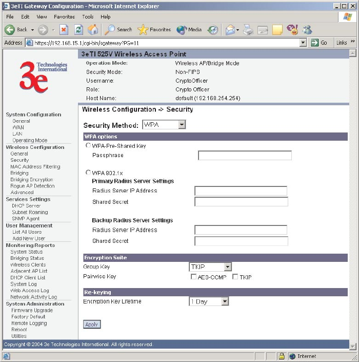Click the Apply button

[x=92, y=325]
